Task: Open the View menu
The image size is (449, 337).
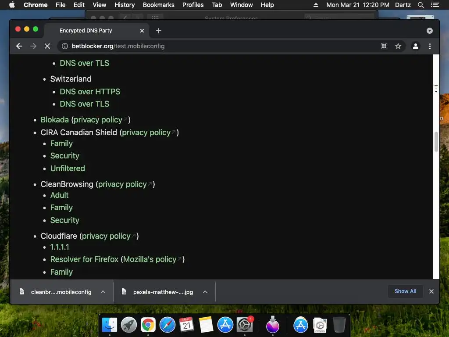Action: [100, 5]
